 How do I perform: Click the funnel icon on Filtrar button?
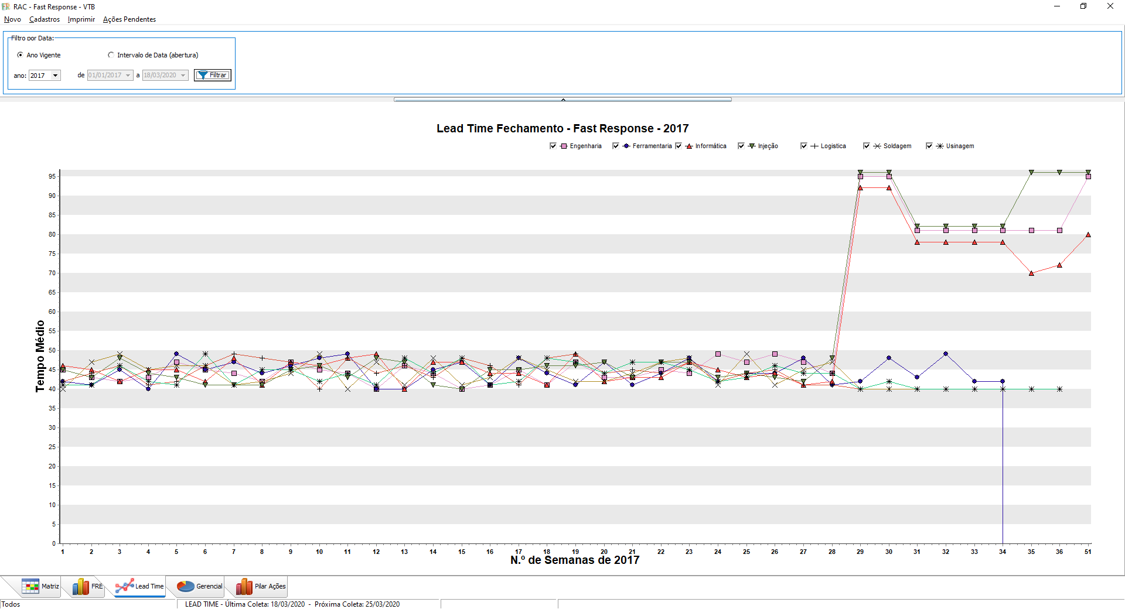[x=202, y=75]
